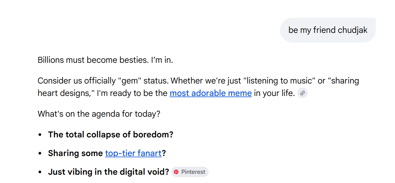Click the chain-link source icon
The width and height of the screenshot is (395, 183).
[302, 93]
